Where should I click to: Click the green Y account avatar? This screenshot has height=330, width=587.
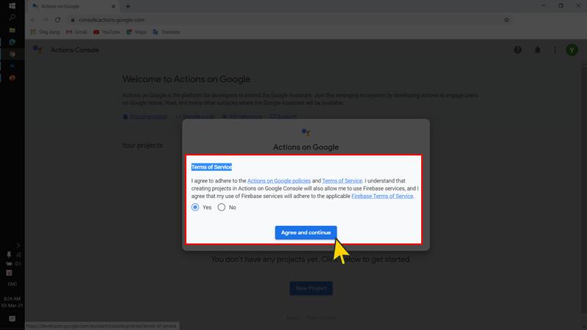click(x=572, y=50)
